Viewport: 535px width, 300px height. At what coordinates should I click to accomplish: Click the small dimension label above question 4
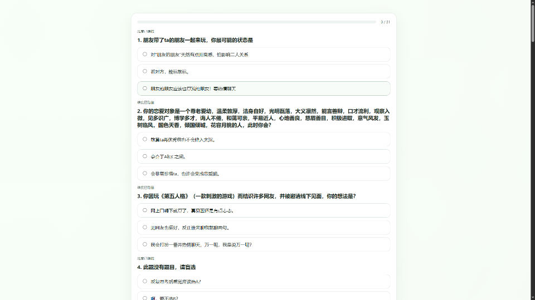(x=145, y=258)
